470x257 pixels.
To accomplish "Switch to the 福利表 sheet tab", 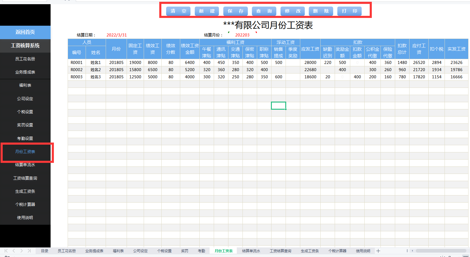I will [118, 251].
